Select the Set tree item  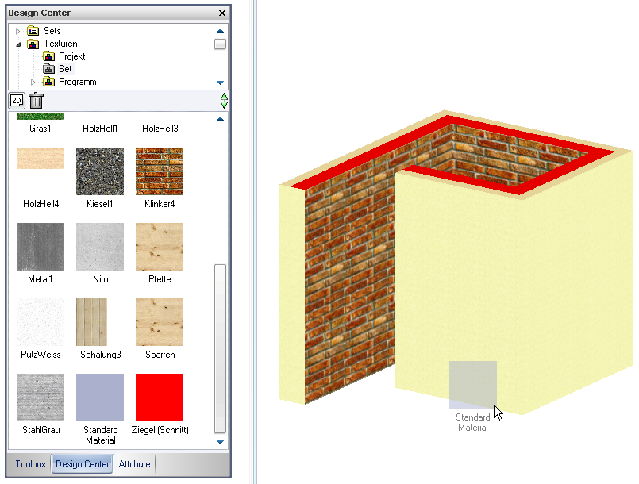65,69
